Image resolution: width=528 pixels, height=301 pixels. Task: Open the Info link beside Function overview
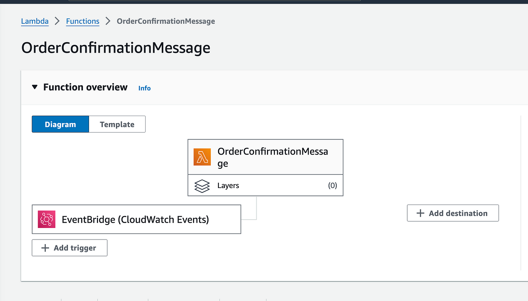click(x=144, y=88)
